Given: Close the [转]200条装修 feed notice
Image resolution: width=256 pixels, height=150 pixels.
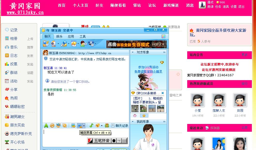Looking at the screenshot, I should pos(163,93).
